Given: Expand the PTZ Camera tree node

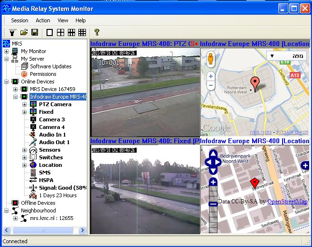Looking at the screenshot, I should click(x=25, y=104).
